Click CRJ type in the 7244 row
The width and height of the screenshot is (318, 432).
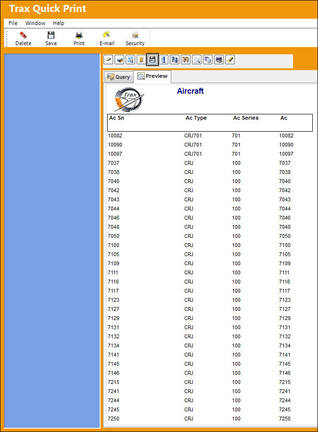[x=189, y=400]
